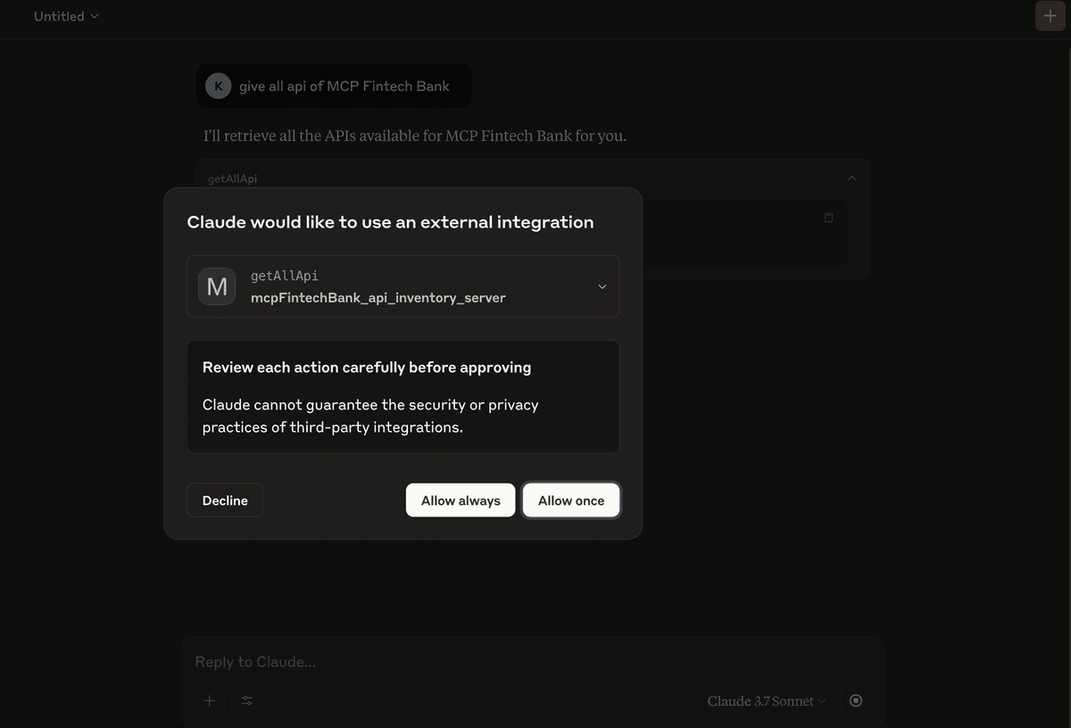Expand the getAllApi integration details chevron
This screenshot has width=1071, height=728.
tap(602, 286)
